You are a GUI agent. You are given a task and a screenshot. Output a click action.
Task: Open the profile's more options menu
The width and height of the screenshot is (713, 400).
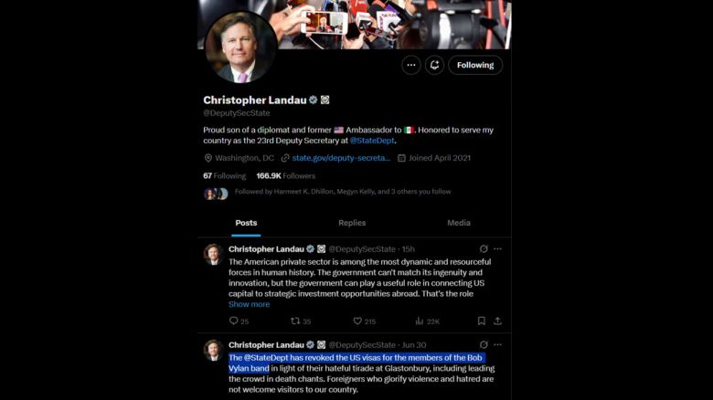coord(410,65)
